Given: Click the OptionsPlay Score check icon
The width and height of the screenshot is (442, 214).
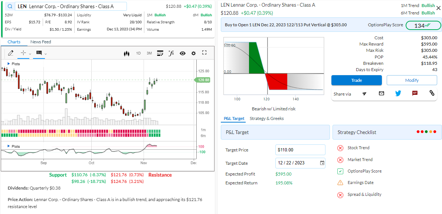Looking at the screenshot, I should (x=340, y=171).
